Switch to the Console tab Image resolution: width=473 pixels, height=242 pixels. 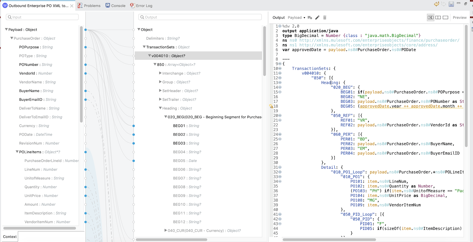click(116, 6)
